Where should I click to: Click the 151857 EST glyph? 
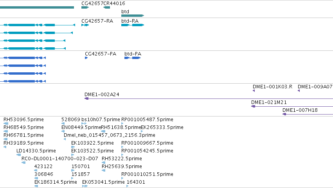tap(72, 178)
